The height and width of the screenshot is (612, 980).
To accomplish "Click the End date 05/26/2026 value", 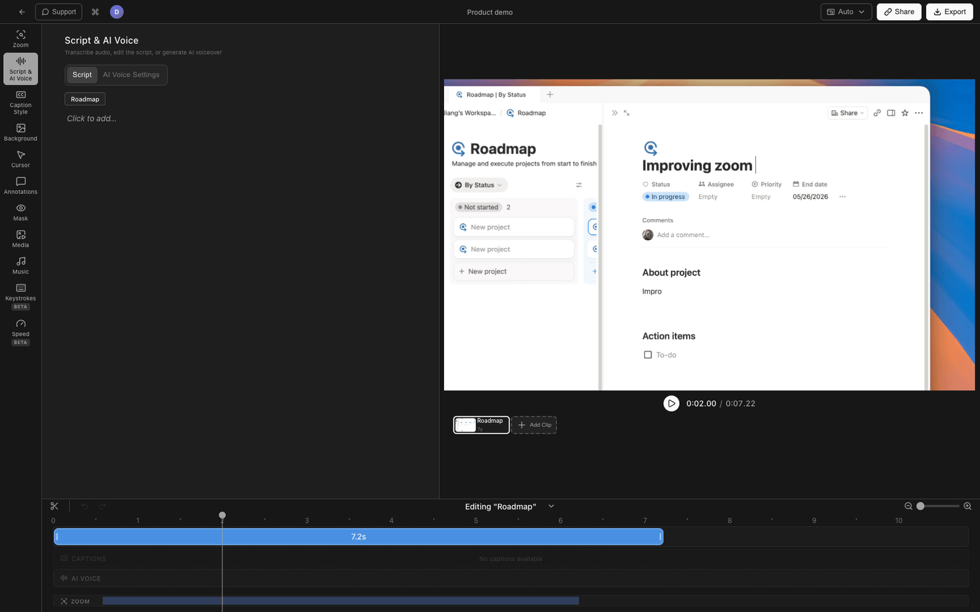I will (x=810, y=197).
